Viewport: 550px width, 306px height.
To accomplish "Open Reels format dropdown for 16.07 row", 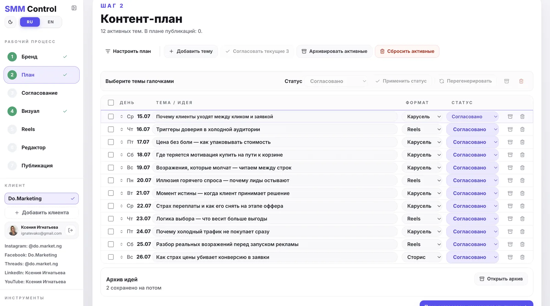I will [x=422, y=129].
